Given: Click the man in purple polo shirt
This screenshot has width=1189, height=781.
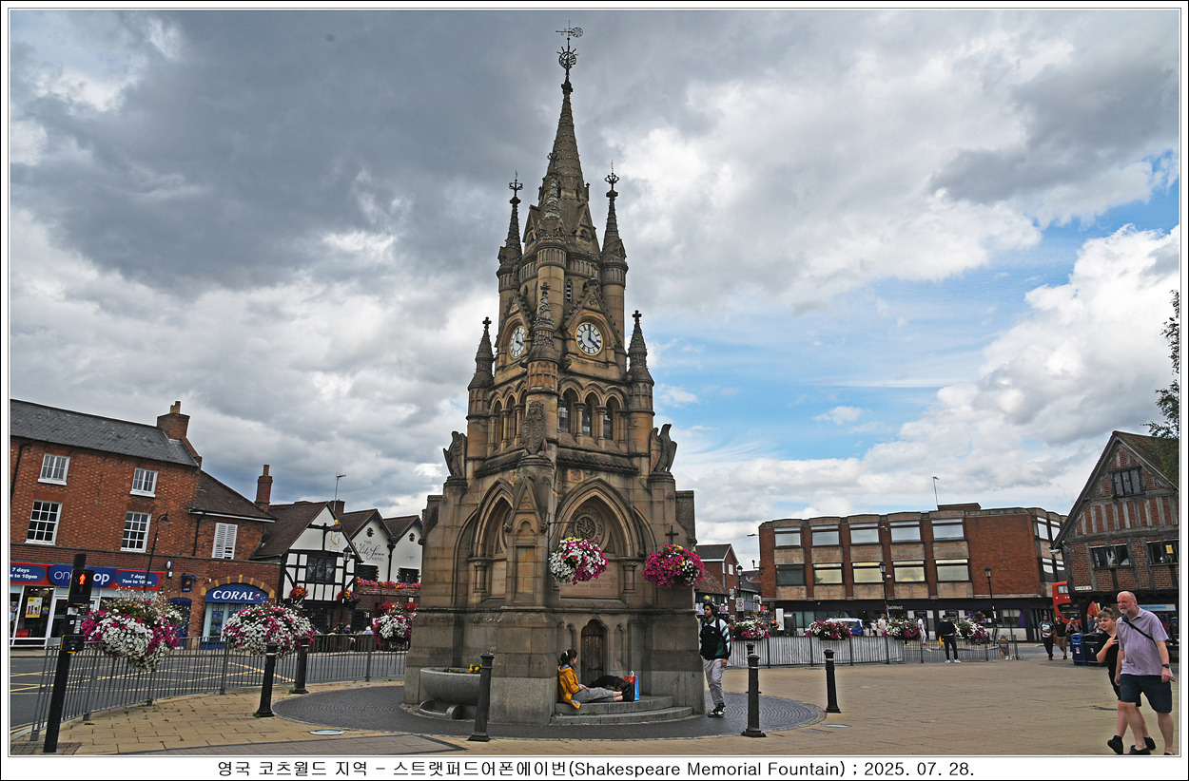Looking at the screenshot, I should (x=1142, y=670).
